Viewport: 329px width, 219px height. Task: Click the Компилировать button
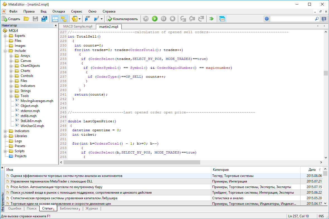(122, 19)
